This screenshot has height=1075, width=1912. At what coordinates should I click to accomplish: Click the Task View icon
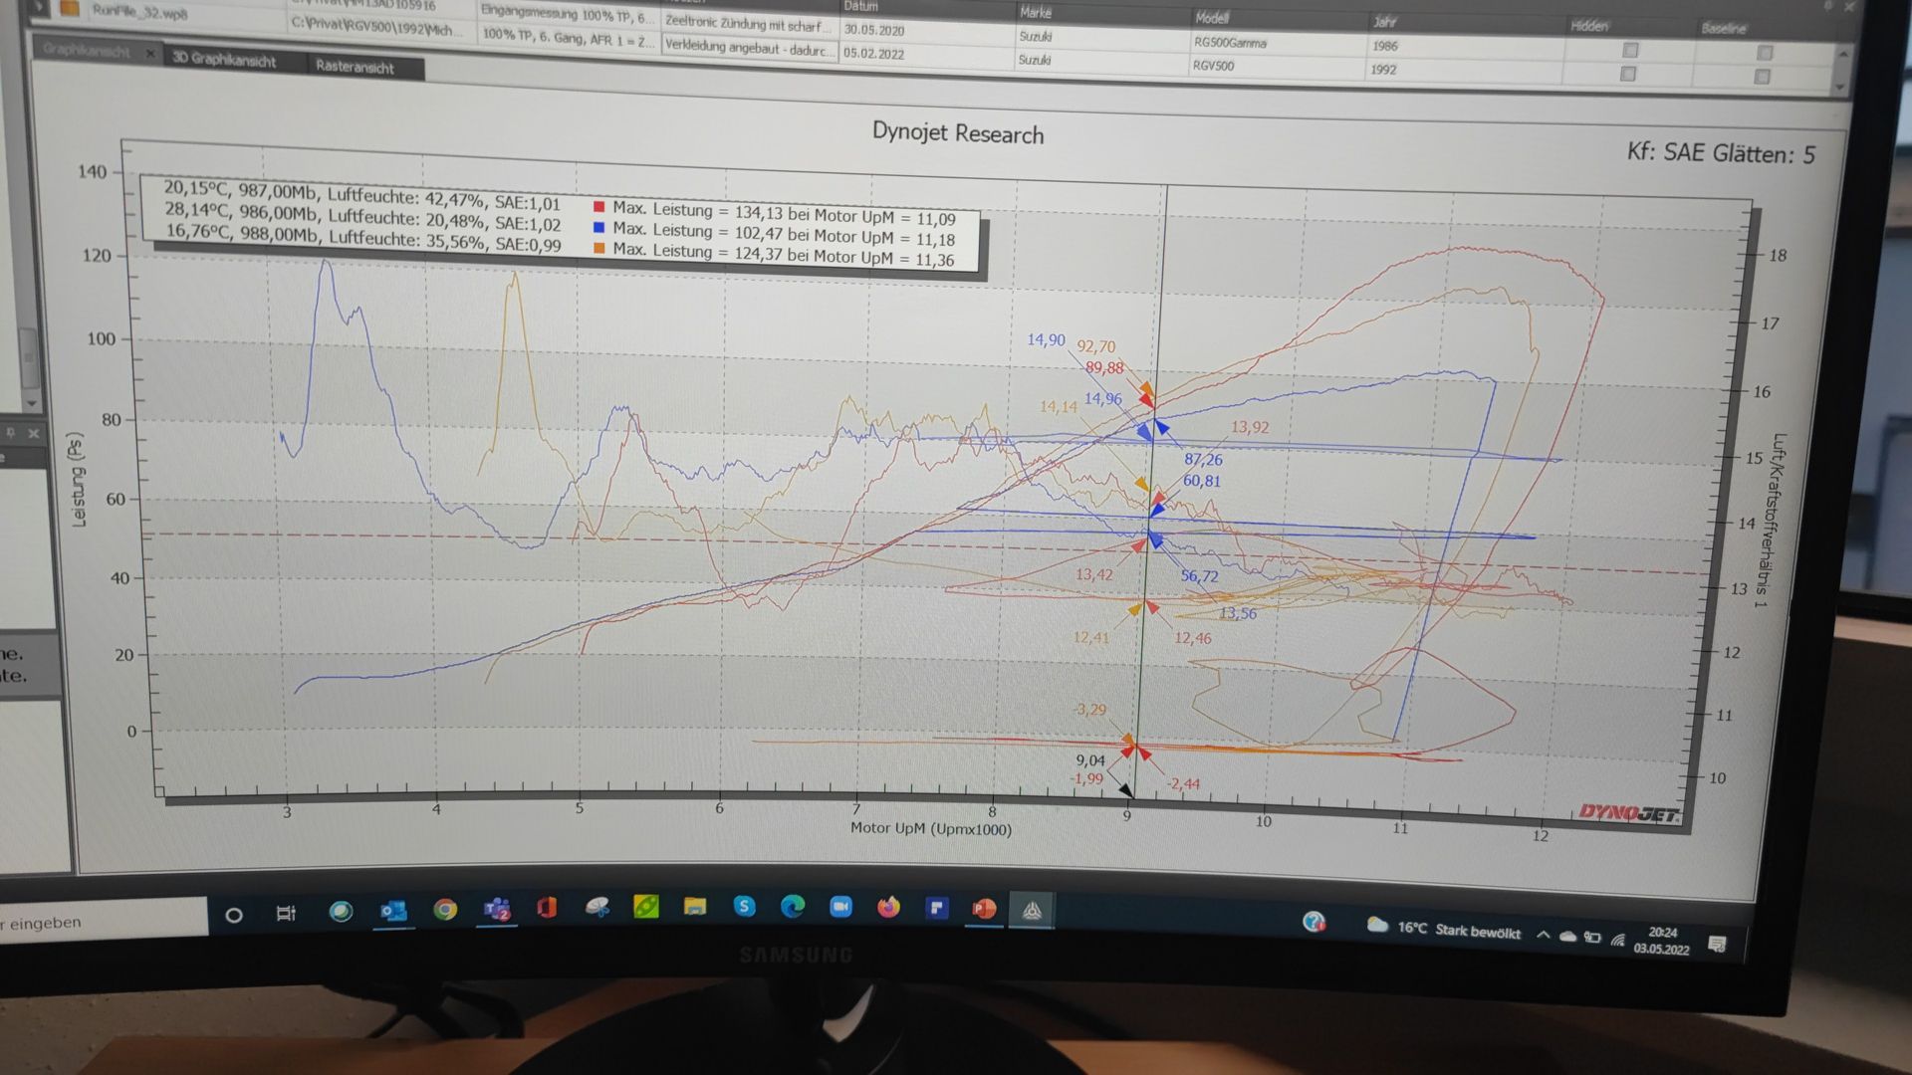286,913
